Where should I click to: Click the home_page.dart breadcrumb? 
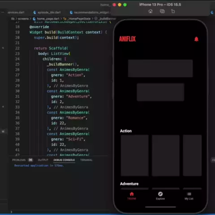click(x=48, y=19)
